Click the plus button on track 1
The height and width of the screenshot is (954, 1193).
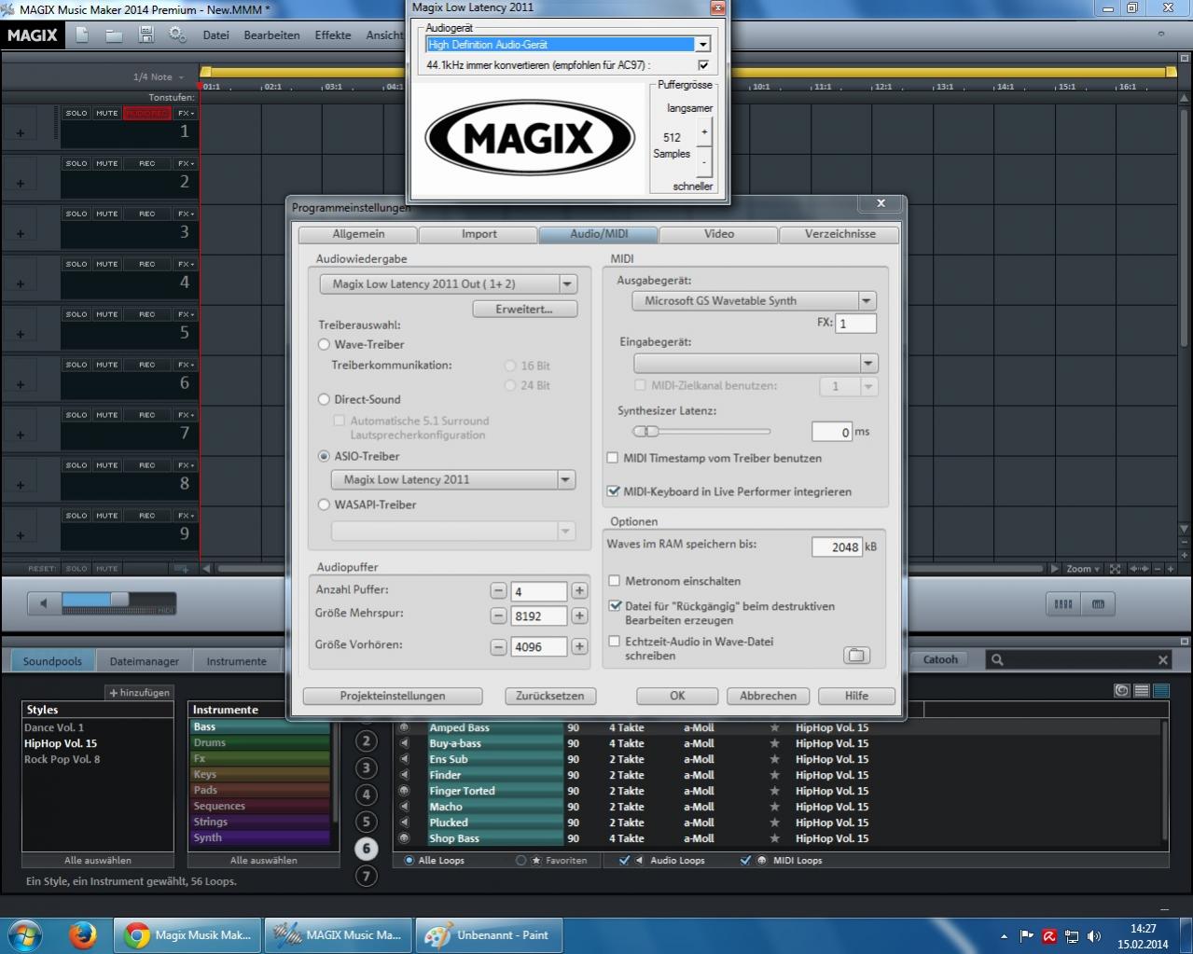[x=21, y=132]
